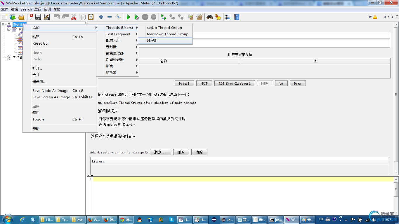Collapse all nodes with the minus icon
The width and height of the screenshot is (399, 224).
pyautogui.click(x=110, y=17)
